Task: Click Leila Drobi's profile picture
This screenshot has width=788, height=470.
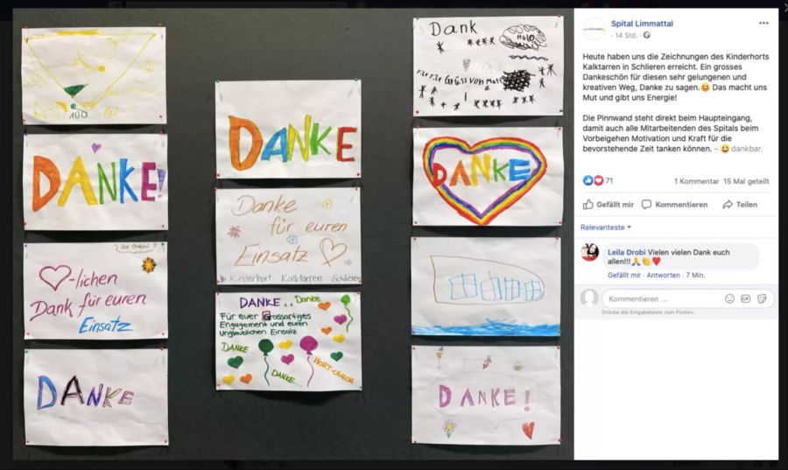Action: pyautogui.click(x=590, y=252)
